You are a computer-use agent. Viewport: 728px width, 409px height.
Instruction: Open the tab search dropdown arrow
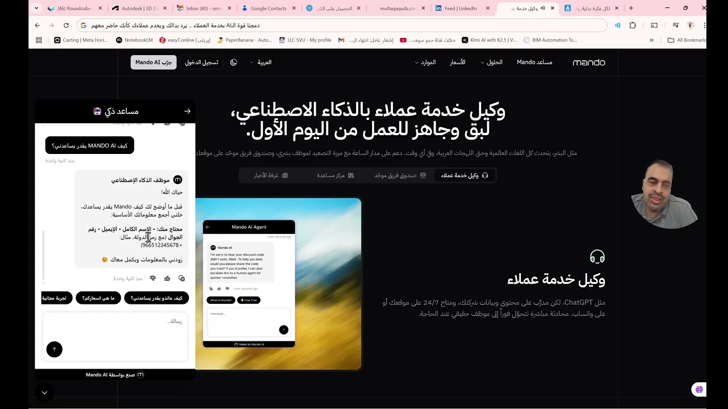[36, 8]
